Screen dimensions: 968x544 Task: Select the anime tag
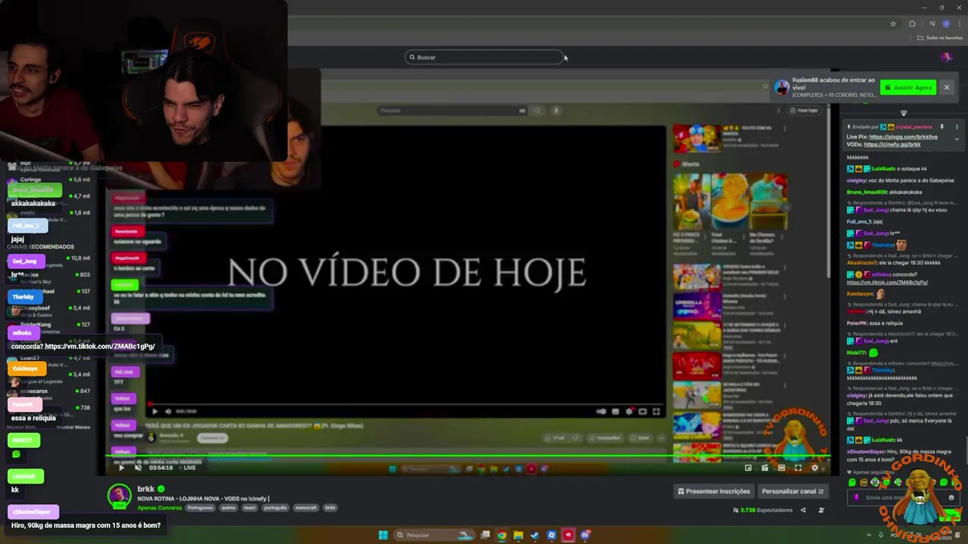(x=228, y=508)
